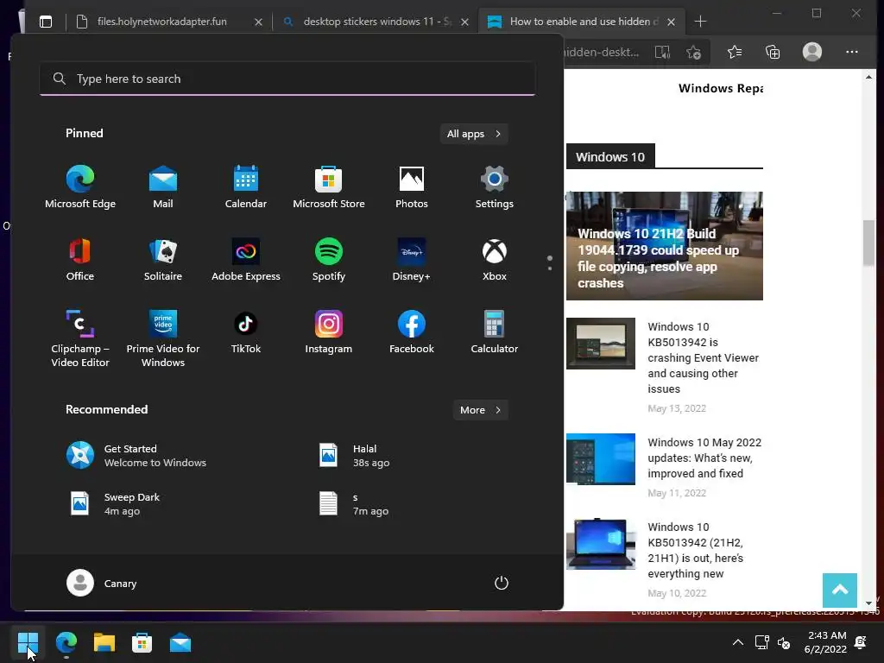
Task: Open the muted volume tray icon
Action: tap(784, 642)
